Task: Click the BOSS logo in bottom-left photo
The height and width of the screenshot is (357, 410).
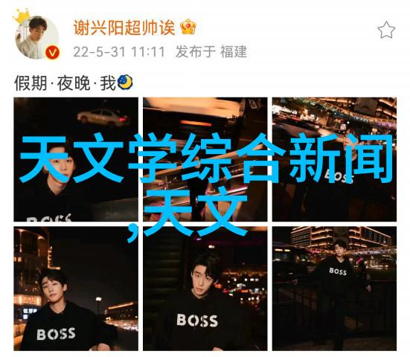Action: point(56,334)
